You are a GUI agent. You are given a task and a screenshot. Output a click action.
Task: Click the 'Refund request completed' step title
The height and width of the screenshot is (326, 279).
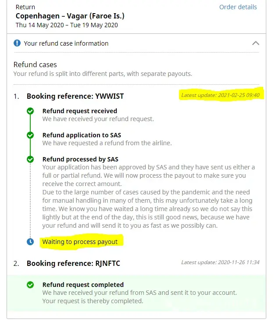coord(83,285)
